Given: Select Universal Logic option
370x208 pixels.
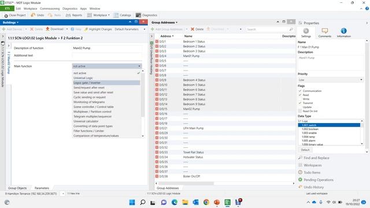Looking at the screenshot, I should pos(106,78).
